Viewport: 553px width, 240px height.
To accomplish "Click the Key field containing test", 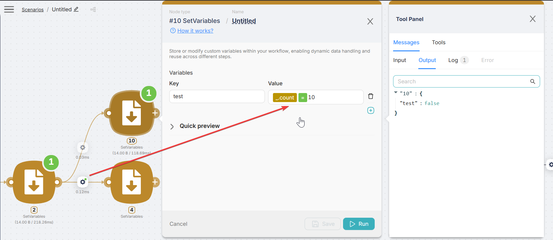I will [217, 97].
